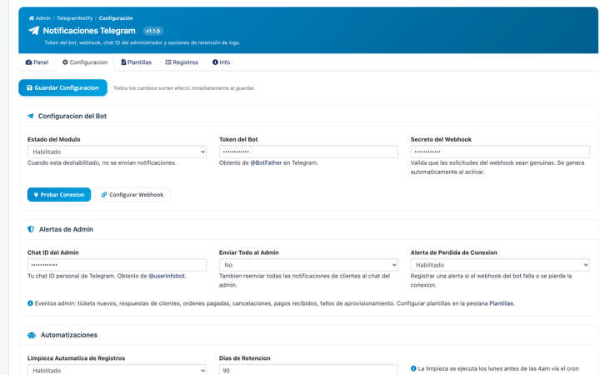
Task: Click the robot icon beside Automatizaciones
Action: [x=32, y=335]
